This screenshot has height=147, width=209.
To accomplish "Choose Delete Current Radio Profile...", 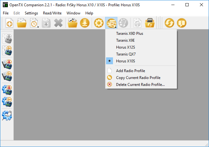I will (141, 85).
